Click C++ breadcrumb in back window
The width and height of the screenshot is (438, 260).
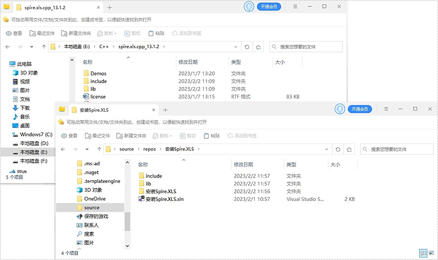pyautogui.click(x=104, y=47)
